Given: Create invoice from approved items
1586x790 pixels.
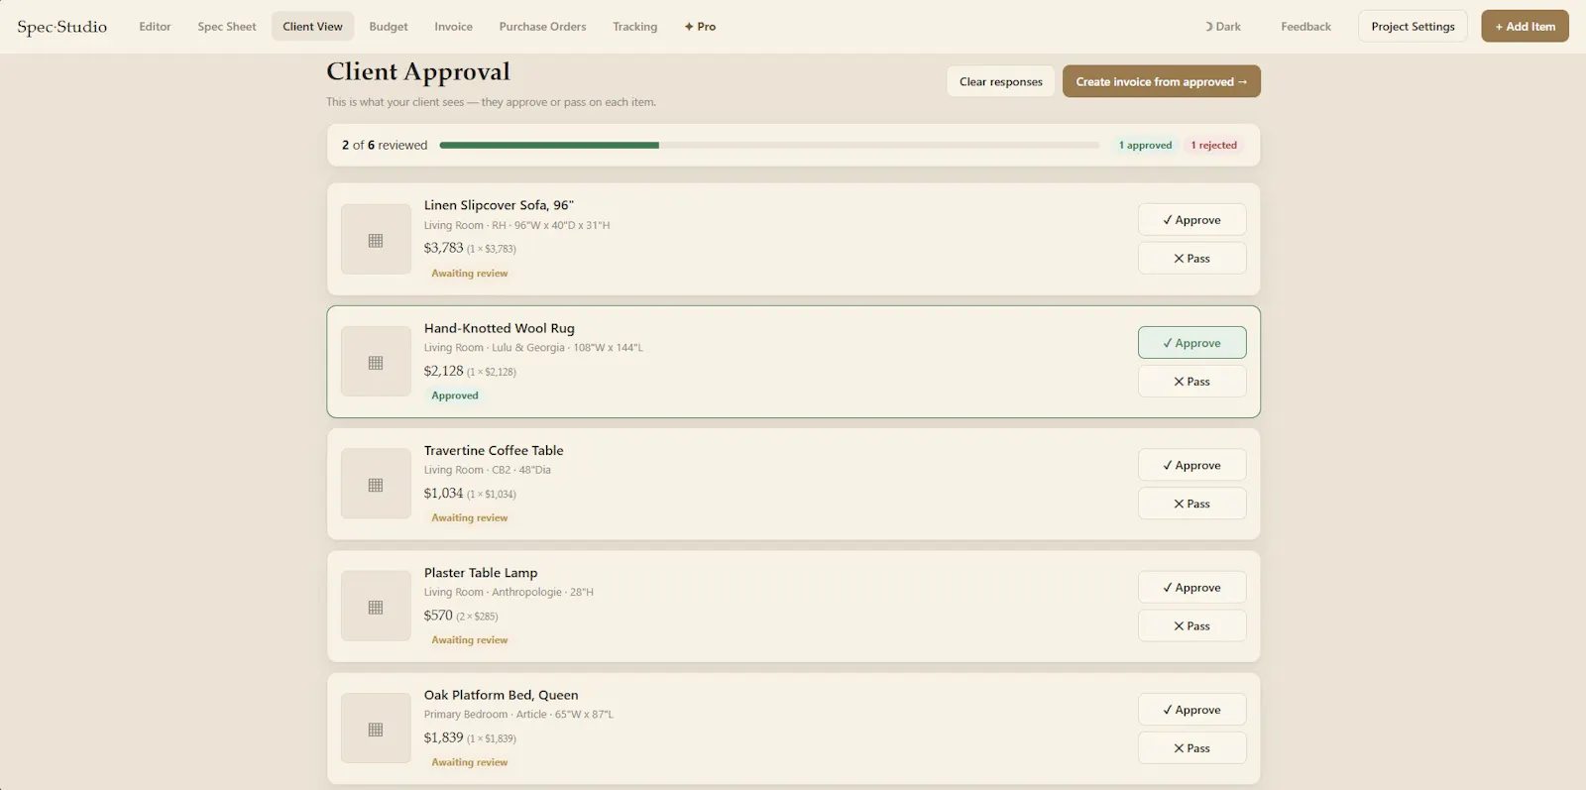Looking at the screenshot, I should (1161, 81).
